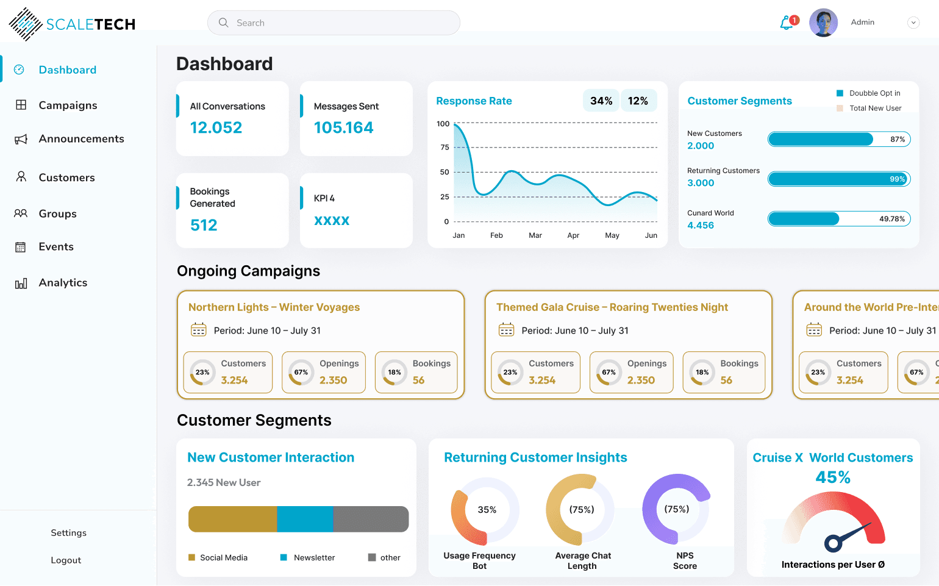939x586 pixels.
Task: Open All Conversations card 12.052
Action: click(232, 119)
